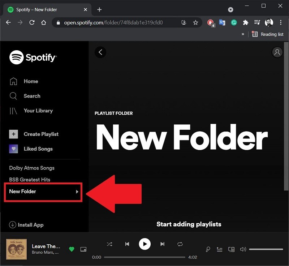Click the Create Playlist button

pyautogui.click(x=41, y=134)
